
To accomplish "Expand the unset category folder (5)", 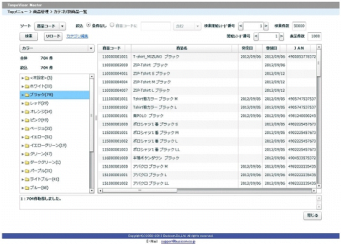I will [22, 78].
